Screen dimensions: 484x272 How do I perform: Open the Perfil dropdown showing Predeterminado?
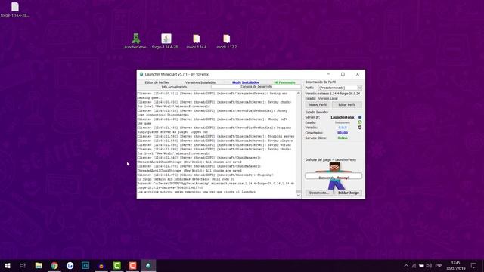(340, 88)
